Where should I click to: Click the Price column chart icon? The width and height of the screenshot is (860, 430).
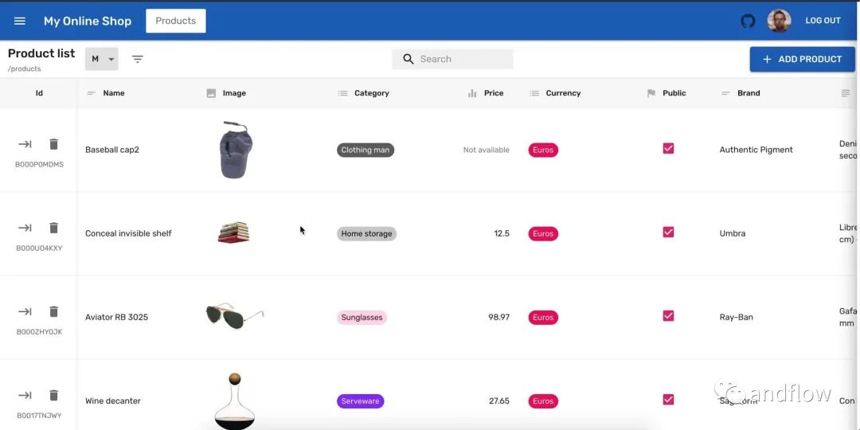[x=472, y=93]
